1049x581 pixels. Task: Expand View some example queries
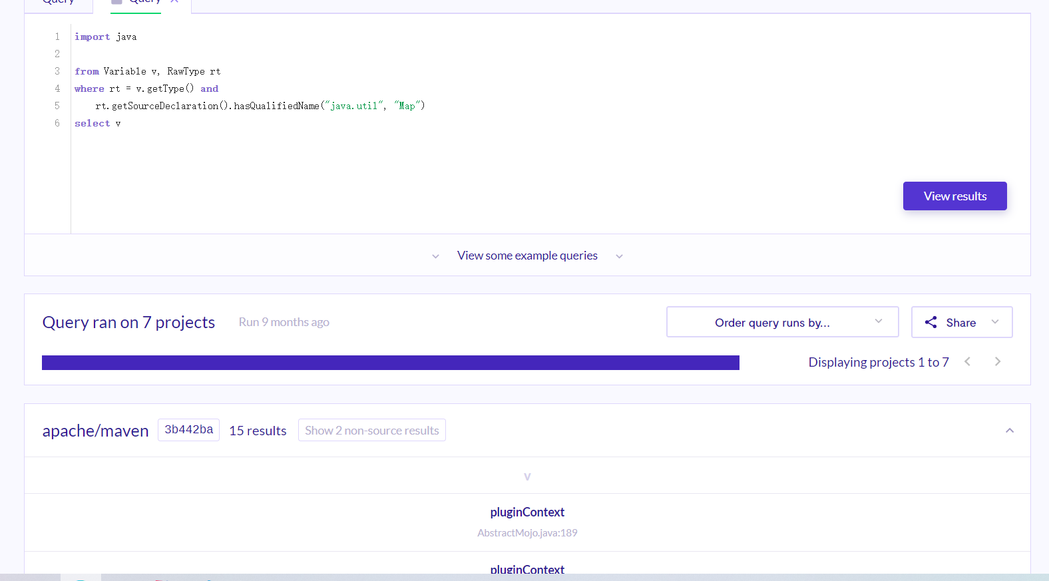pyautogui.click(x=527, y=256)
